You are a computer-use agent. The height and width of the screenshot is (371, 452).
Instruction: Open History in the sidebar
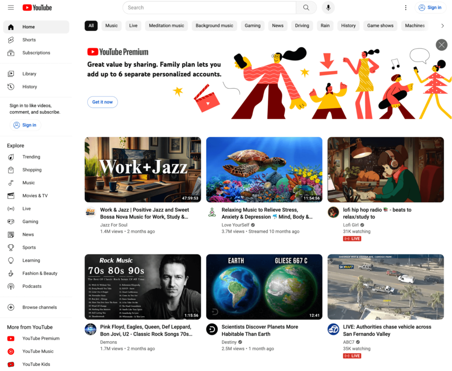[x=36, y=87]
